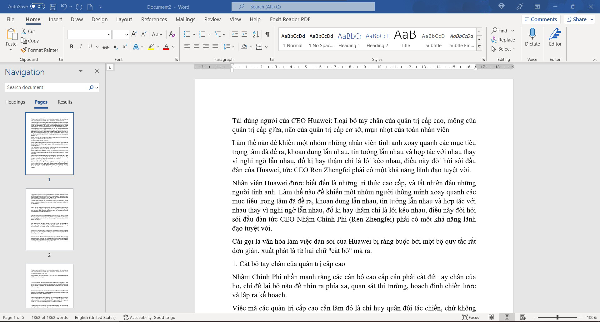Open the Select dropdown in Editing group

[503, 49]
